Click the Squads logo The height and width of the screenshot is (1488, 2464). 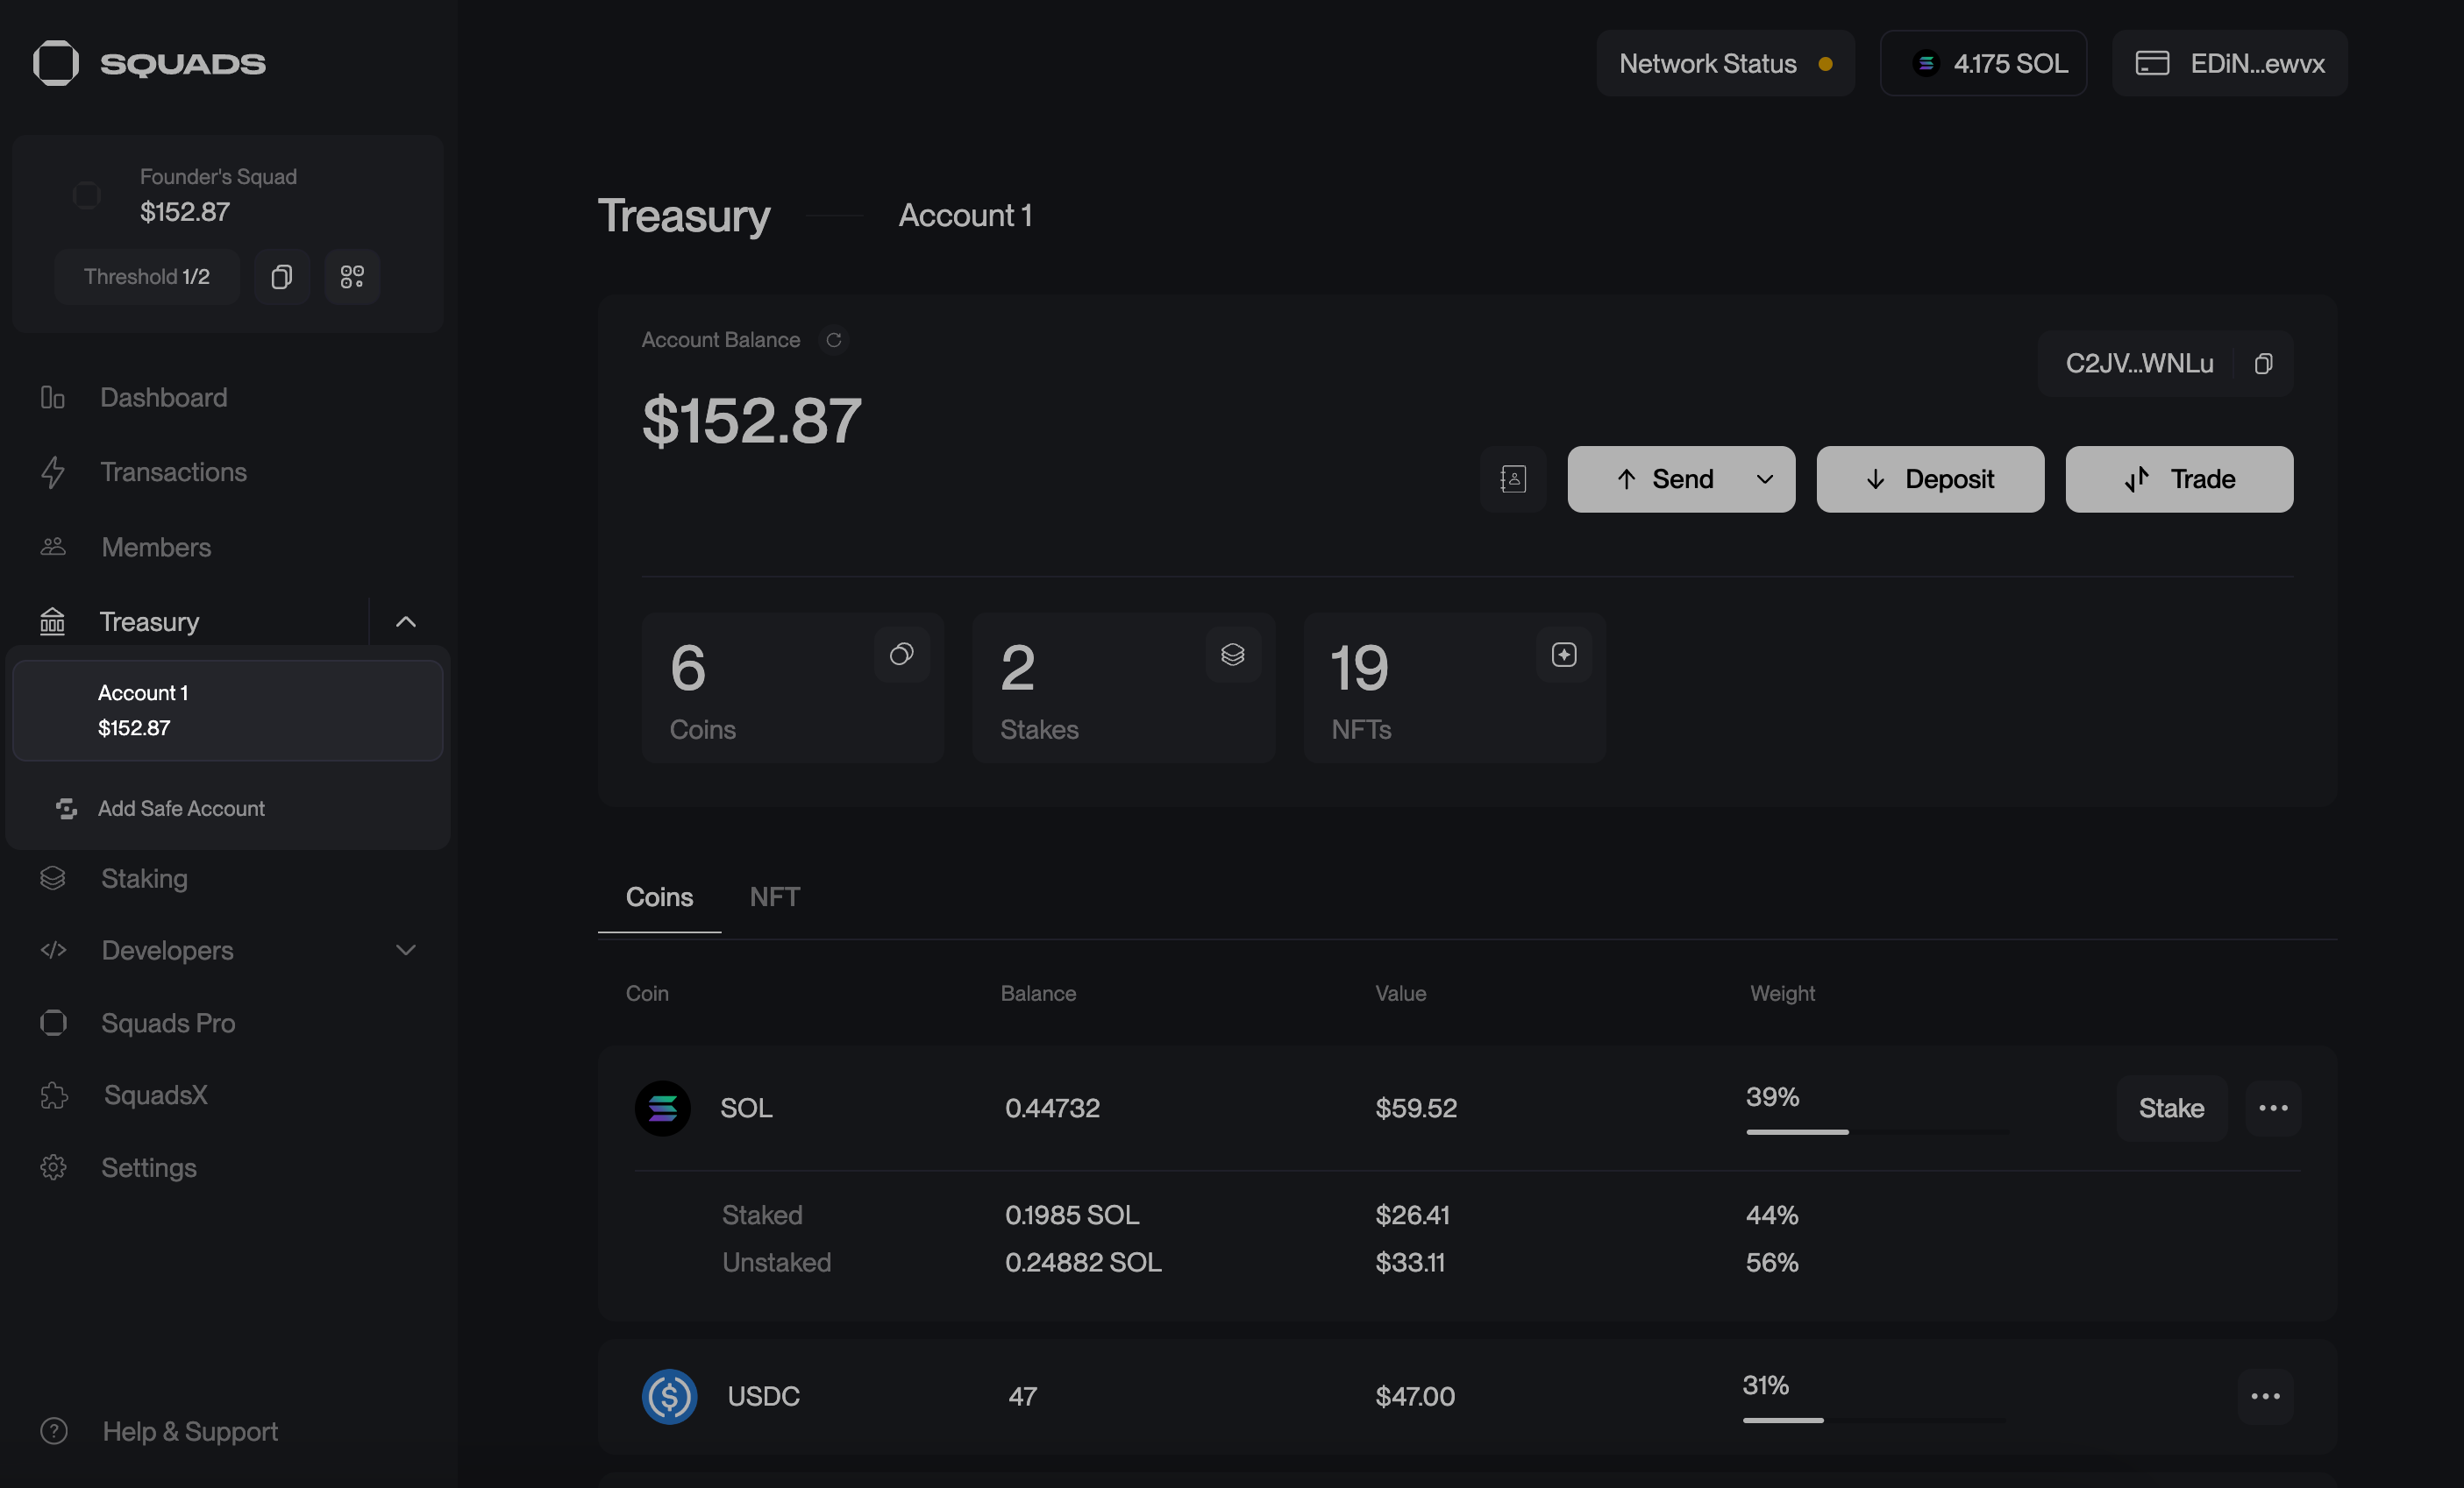[150, 64]
